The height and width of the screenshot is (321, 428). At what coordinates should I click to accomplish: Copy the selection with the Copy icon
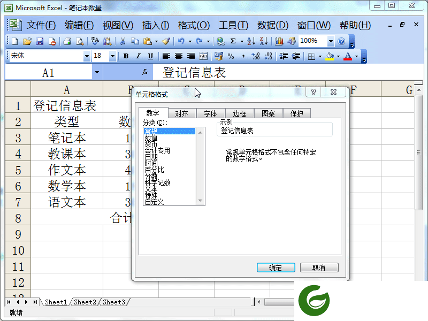[x=135, y=41]
